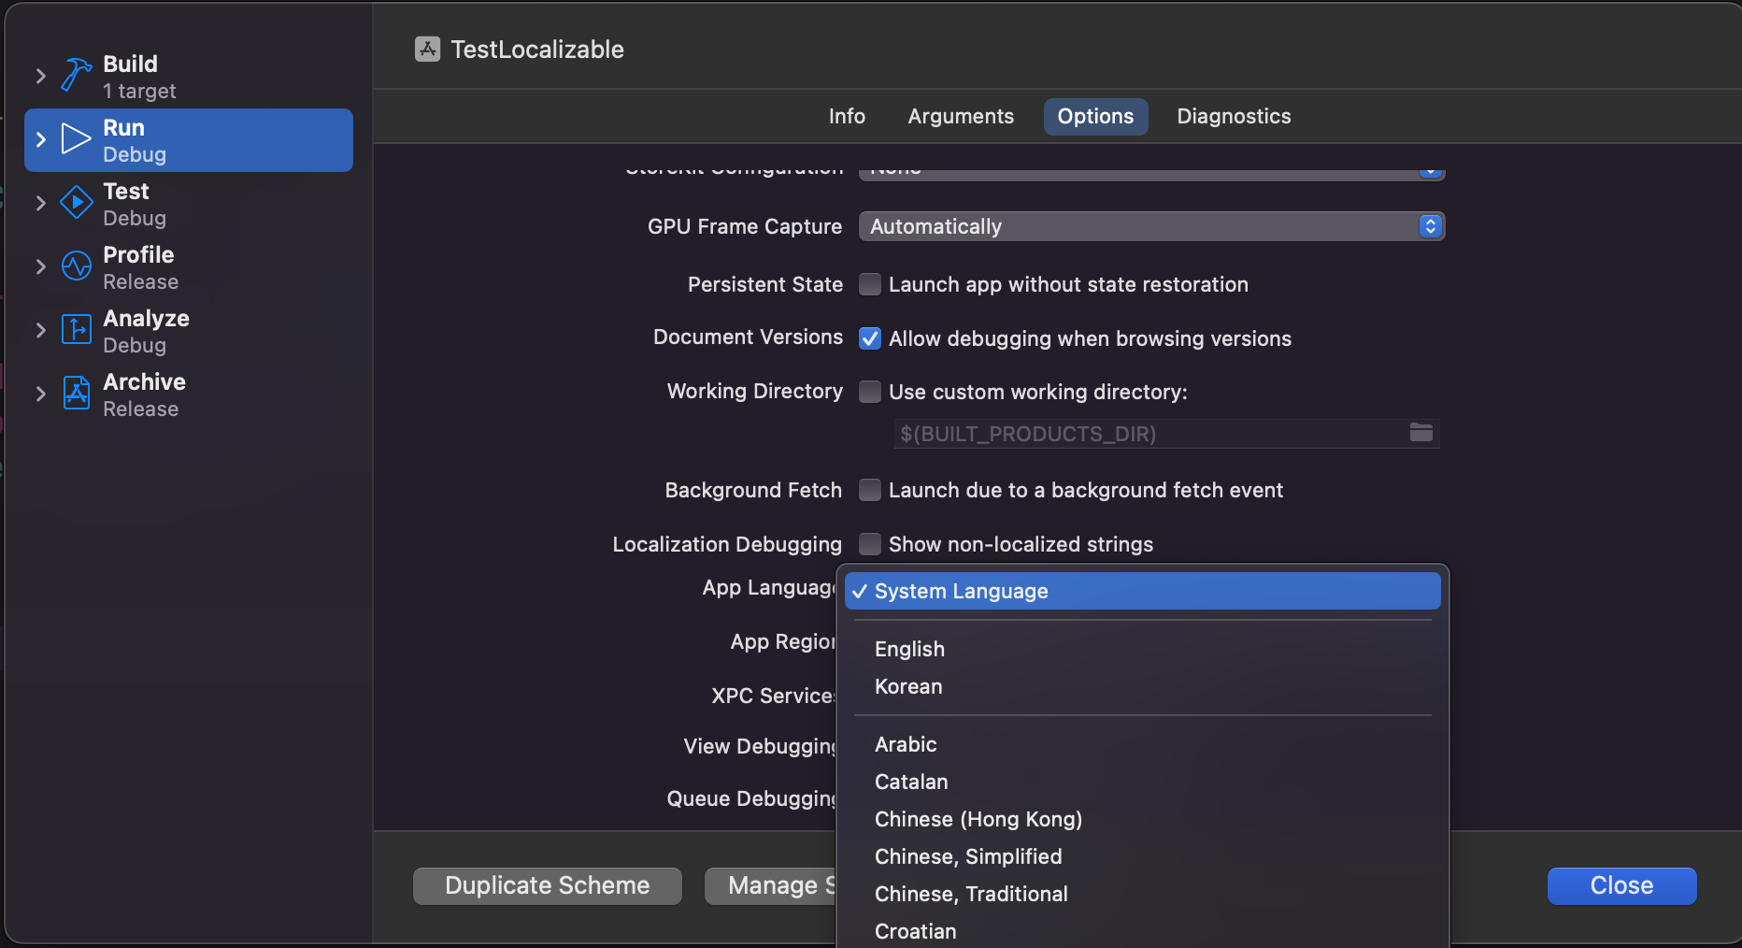Switch to the Diagnostics tab
This screenshot has width=1742, height=948.
[x=1234, y=117]
